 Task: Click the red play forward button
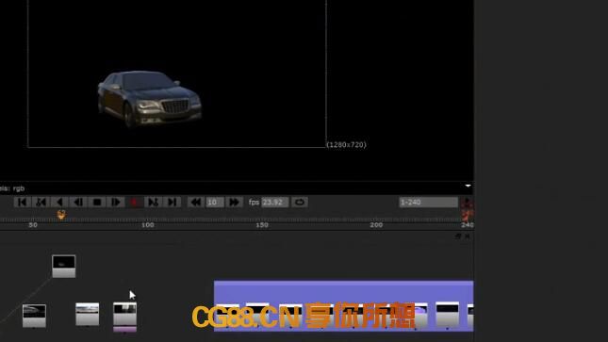coord(134,202)
